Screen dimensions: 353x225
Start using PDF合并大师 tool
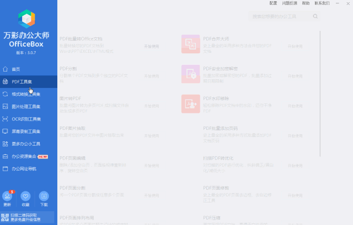click(295, 46)
